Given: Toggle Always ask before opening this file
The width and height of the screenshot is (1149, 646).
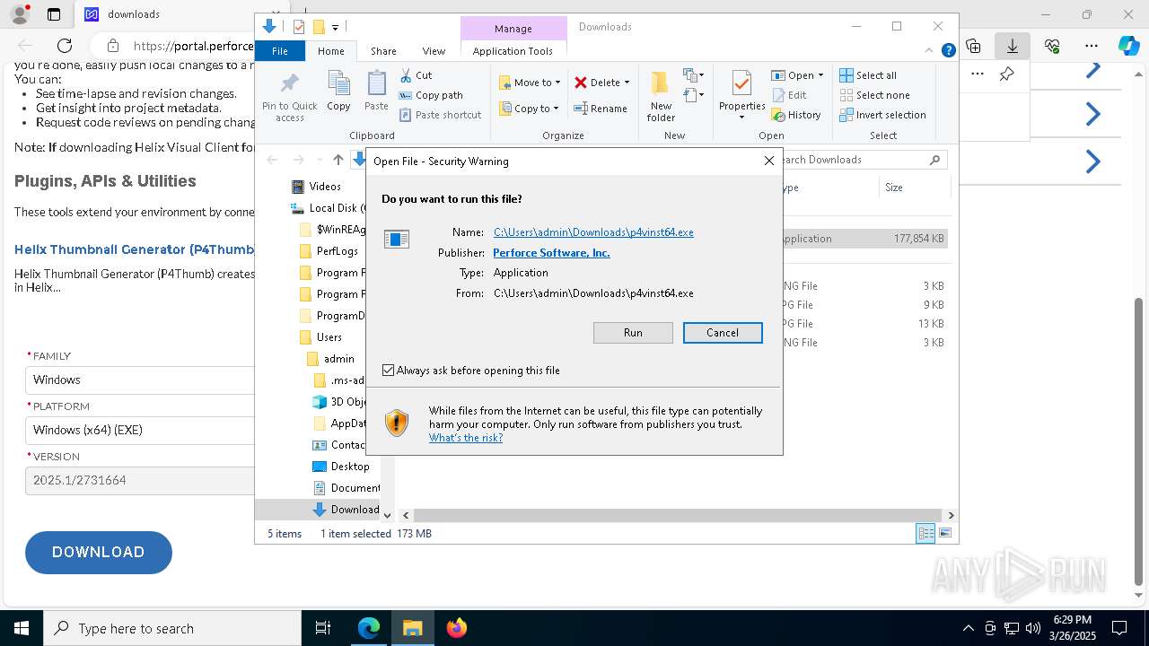Looking at the screenshot, I should 389,371.
